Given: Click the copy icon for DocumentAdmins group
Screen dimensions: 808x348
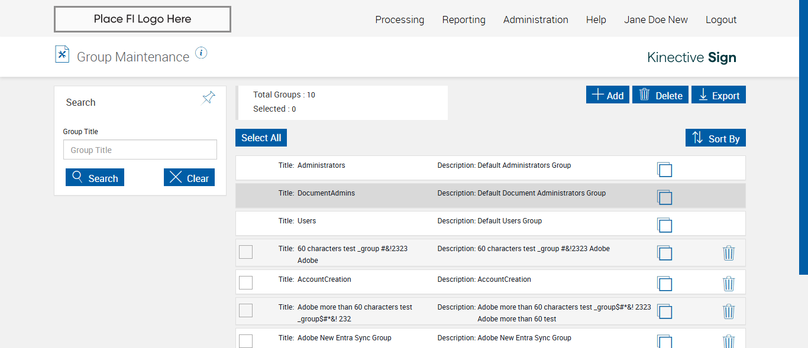Looking at the screenshot, I should (665, 197).
